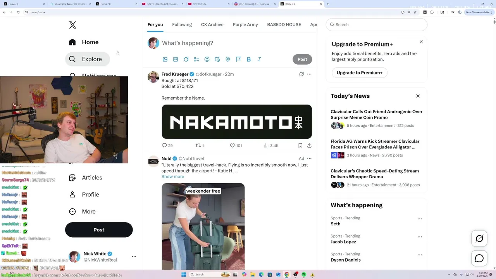Image resolution: width=496 pixels, height=279 pixels.
Task: Add media image to the post
Action: point(165,59)
